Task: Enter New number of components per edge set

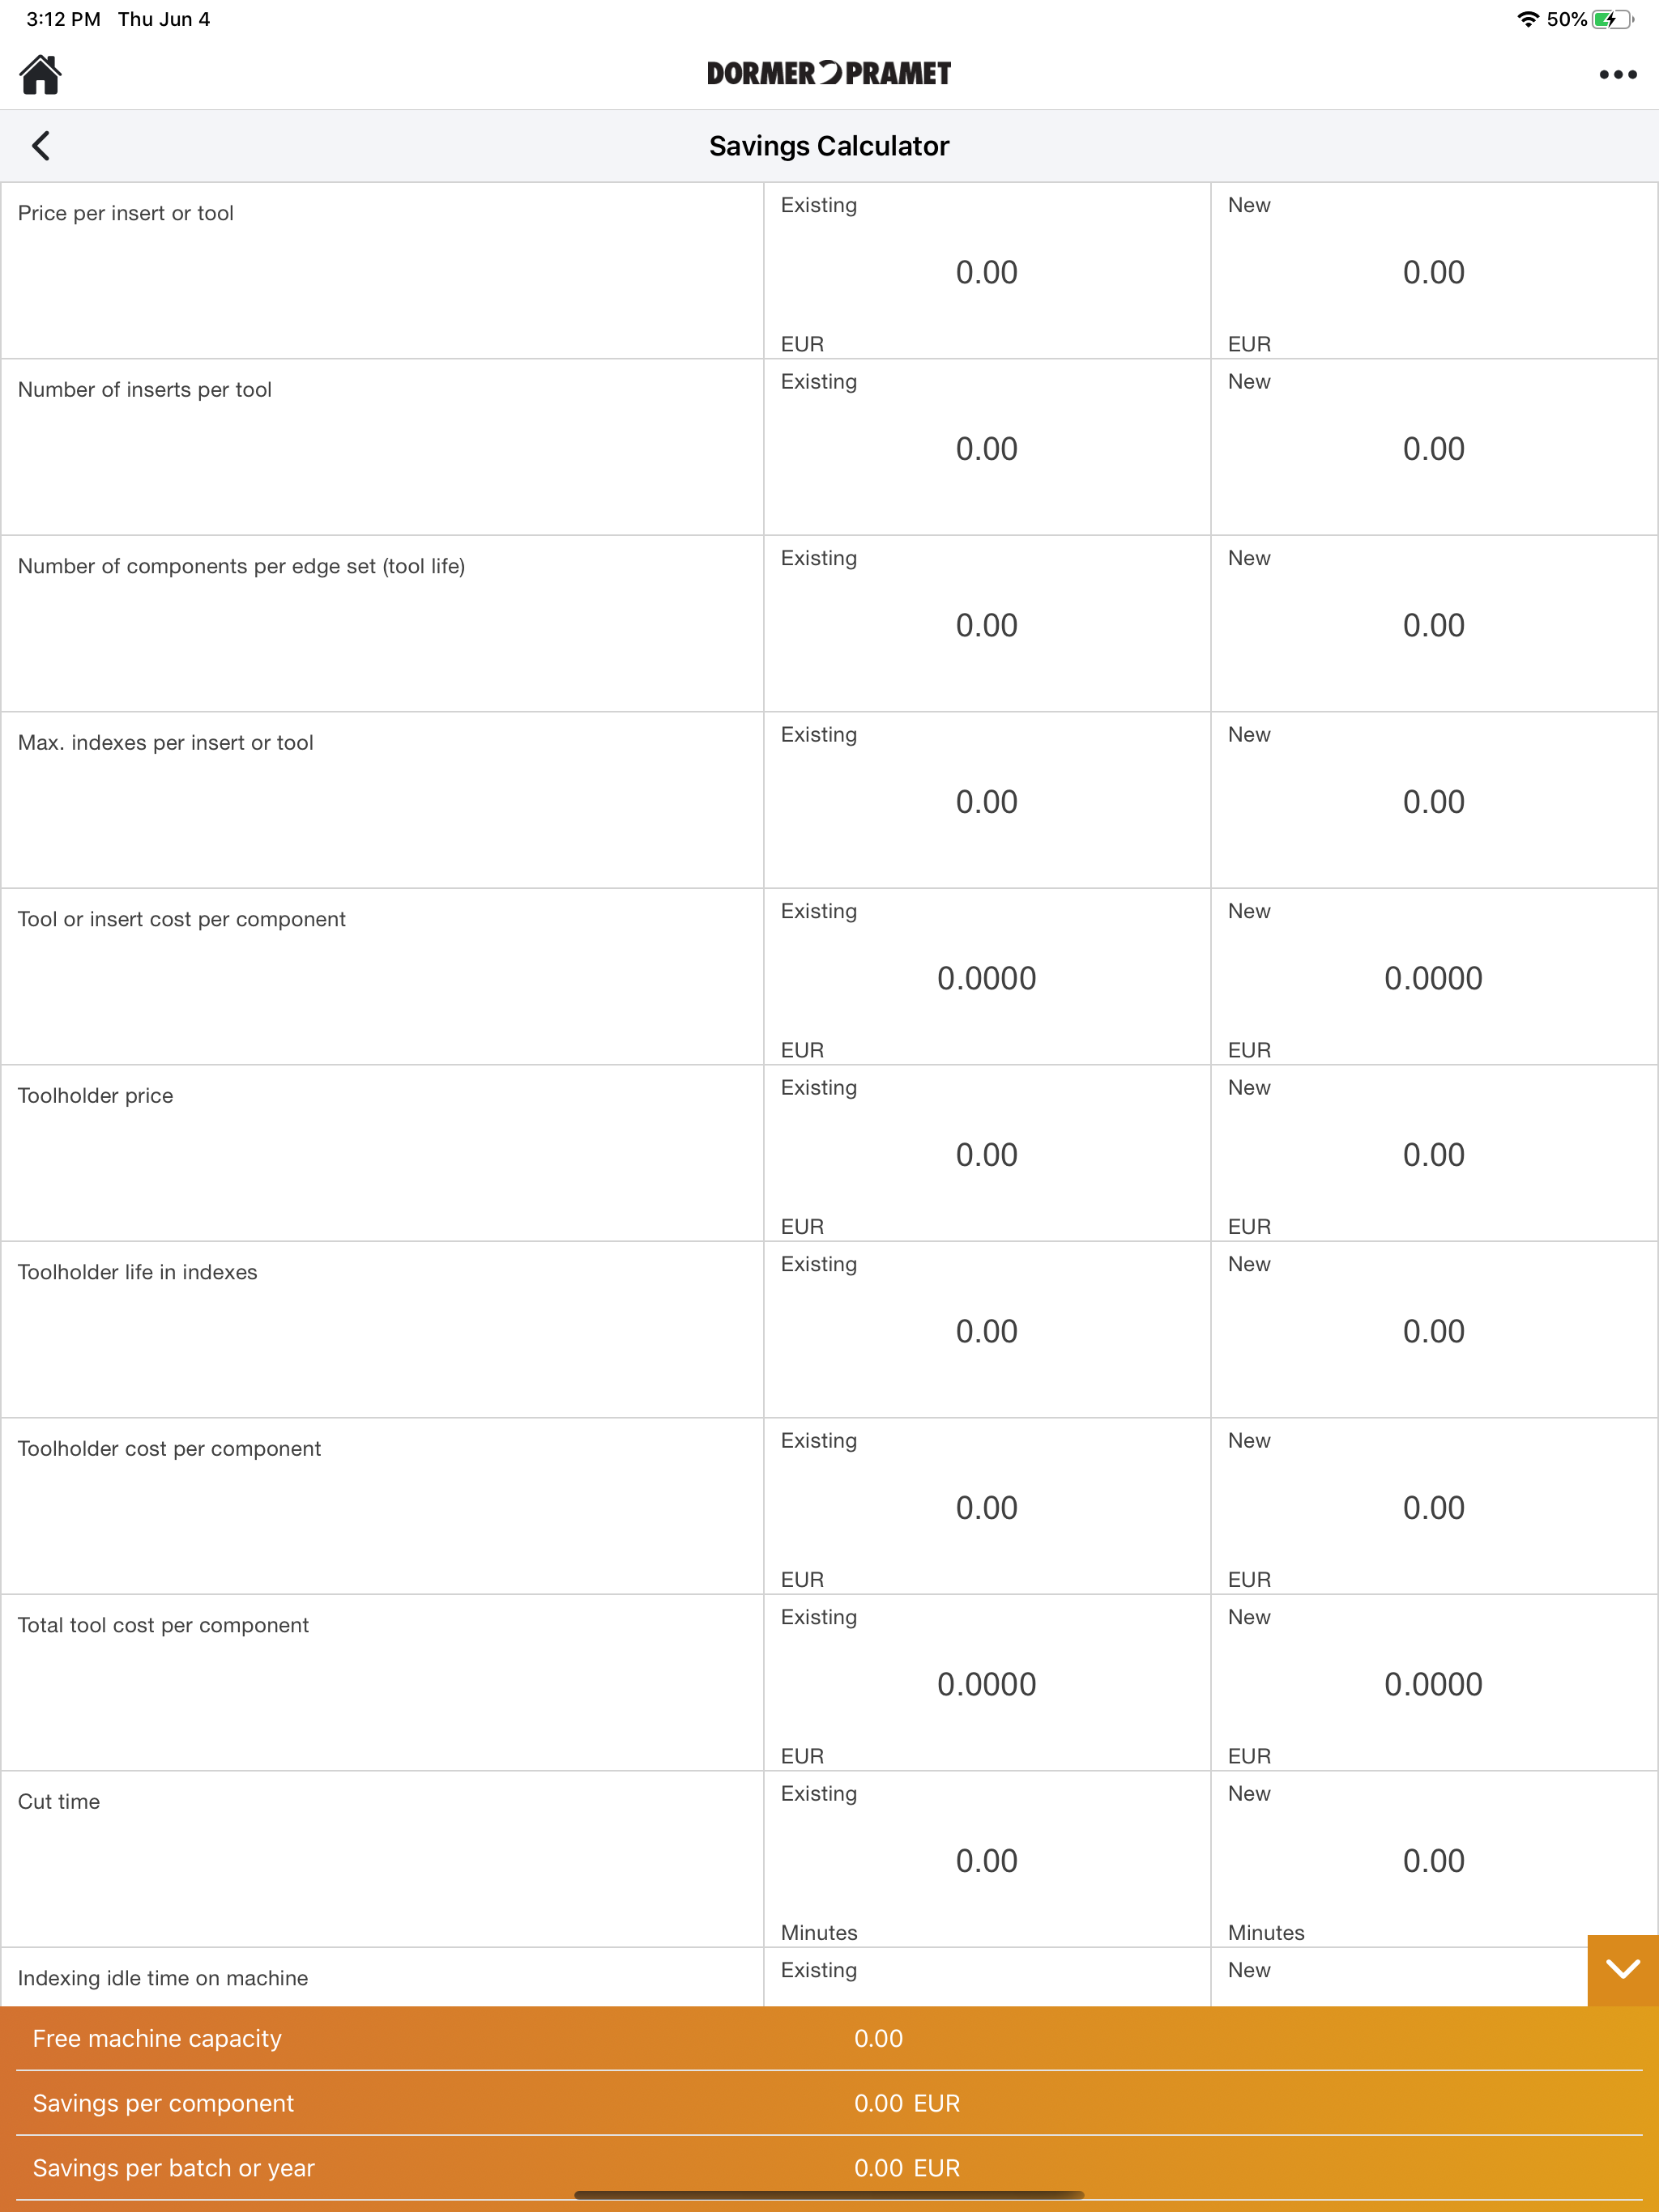Action: [1433, 624]
